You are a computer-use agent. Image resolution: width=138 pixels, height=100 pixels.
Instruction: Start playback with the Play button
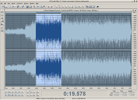coord(6,92)
